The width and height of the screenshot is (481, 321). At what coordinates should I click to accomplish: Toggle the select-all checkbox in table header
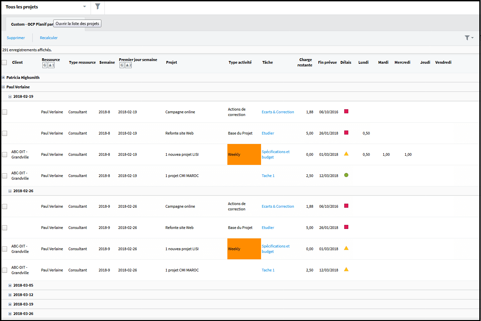point(4,62)
